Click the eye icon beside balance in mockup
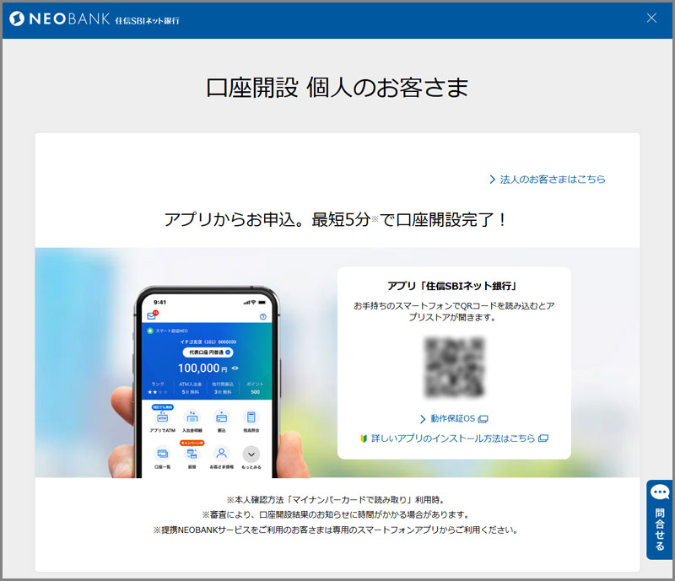 235,369
